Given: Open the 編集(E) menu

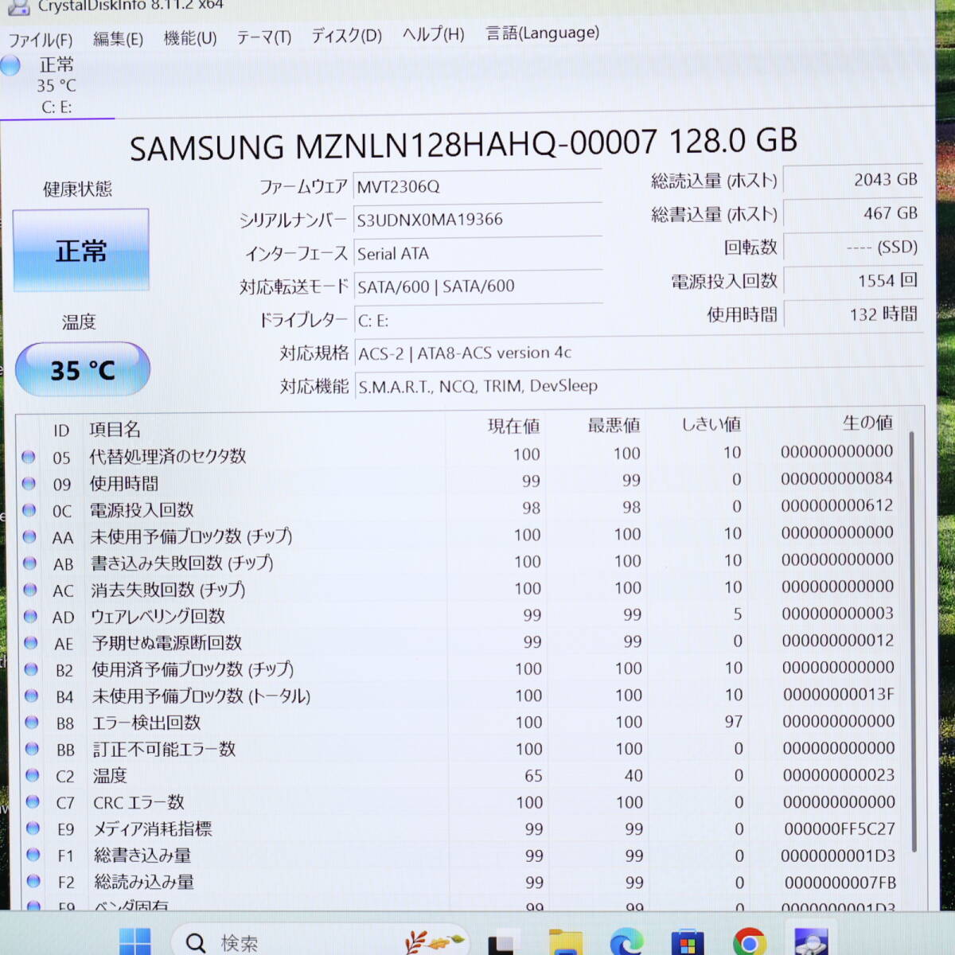Looking at the screenshot, I should tap(118, 39).
